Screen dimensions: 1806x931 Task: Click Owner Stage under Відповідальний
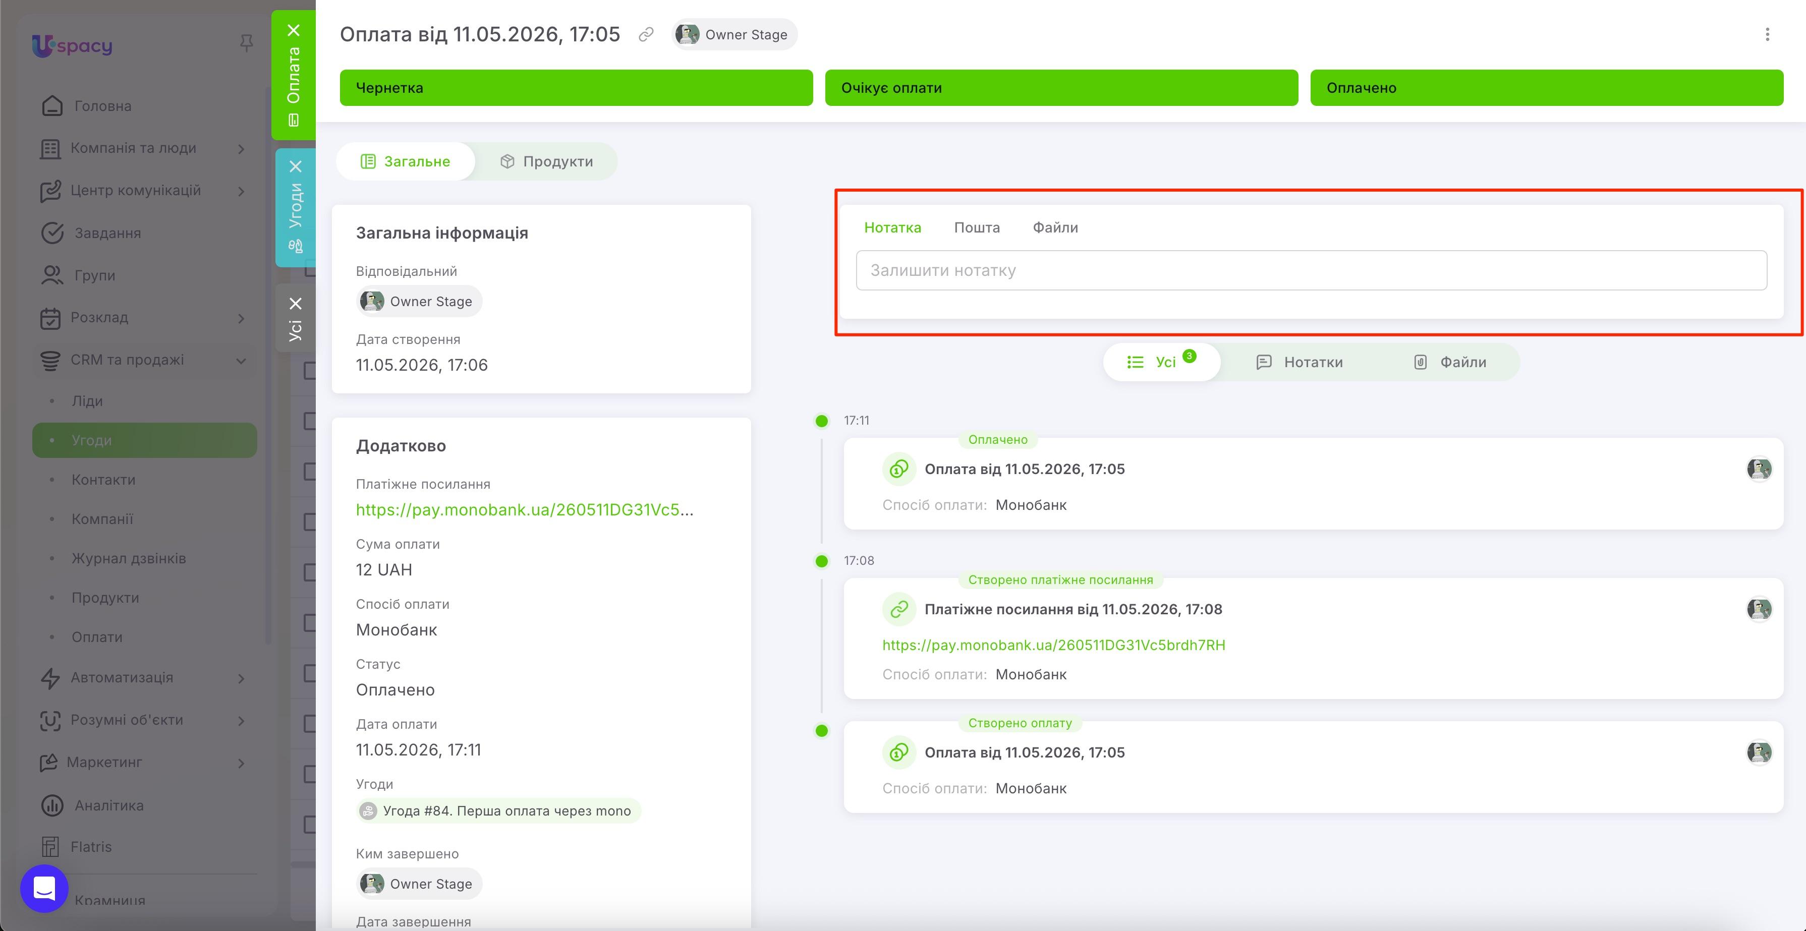point(419,302)
